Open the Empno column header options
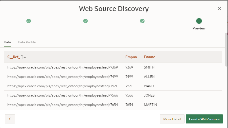 coord(131,57)
